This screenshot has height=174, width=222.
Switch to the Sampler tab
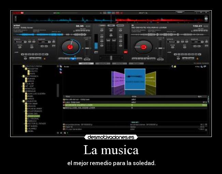point(103,63)
